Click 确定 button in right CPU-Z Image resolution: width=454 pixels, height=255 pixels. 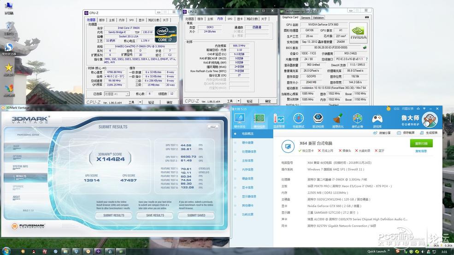(268, 101)
